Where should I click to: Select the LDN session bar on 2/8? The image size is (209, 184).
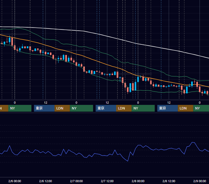[x=186, y=108]
